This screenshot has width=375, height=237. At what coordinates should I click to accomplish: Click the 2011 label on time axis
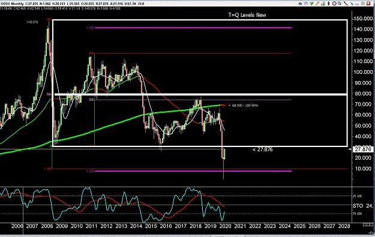[91, 226]
